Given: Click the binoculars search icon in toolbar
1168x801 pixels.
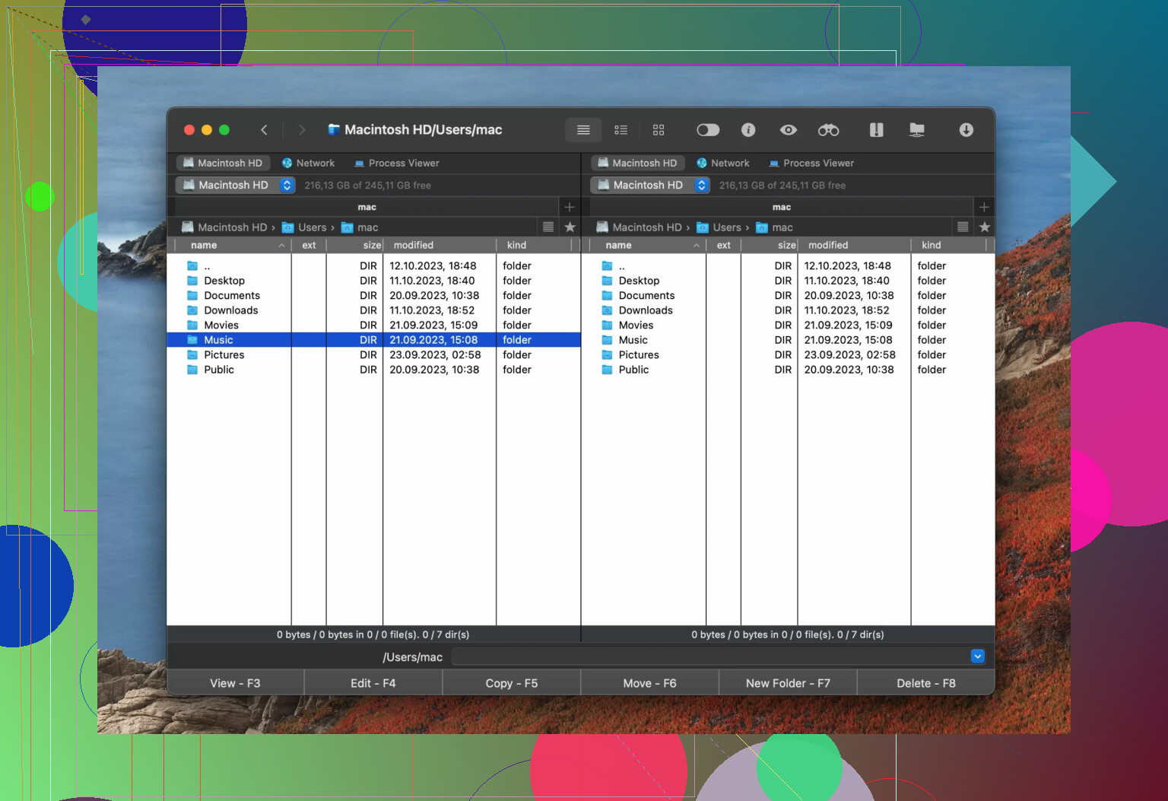Looking at the screenshot, I should [x=828, y=130].
